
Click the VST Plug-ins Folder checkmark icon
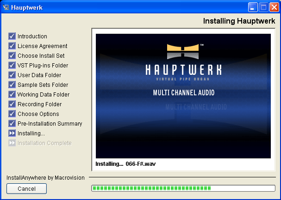pyautogui.click(x=12, y=65)
